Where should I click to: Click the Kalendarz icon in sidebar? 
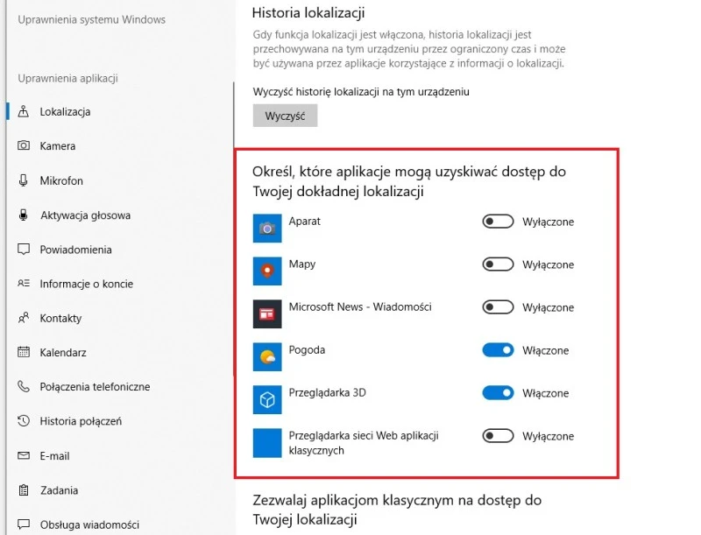point(24,353)
